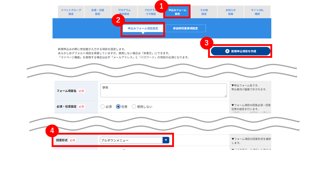Expand the プルダウンメニュー combo box
Screen dimensions: 328x171
tap(134, 140)
